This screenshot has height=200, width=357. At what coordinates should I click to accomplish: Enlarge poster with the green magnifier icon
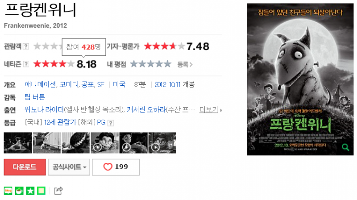tap(345, 147)
